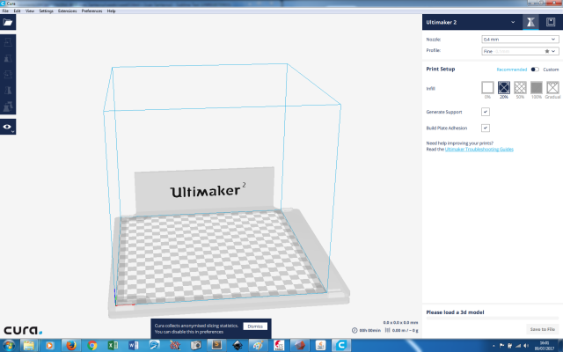563x352 pixels.
Task: Select the Rotate tool in the left toolbar
Action: [8, 74]
